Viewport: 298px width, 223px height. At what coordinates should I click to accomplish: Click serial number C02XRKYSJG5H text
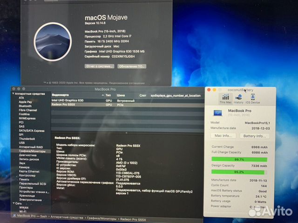click(x=123, y=56)
